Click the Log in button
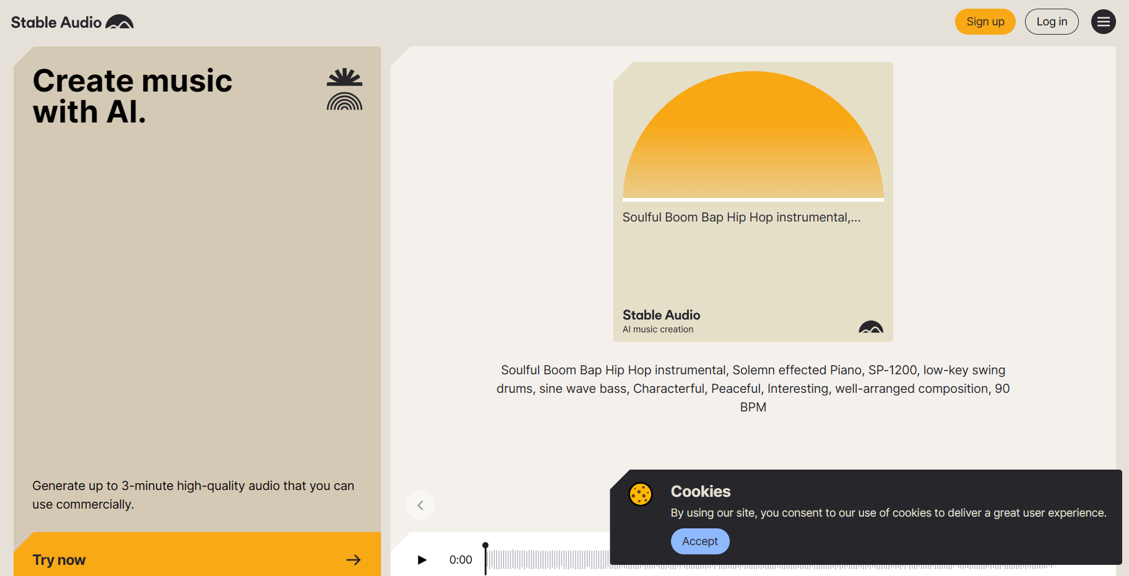Screen dimensions: 1129x576 point(1052,22)
